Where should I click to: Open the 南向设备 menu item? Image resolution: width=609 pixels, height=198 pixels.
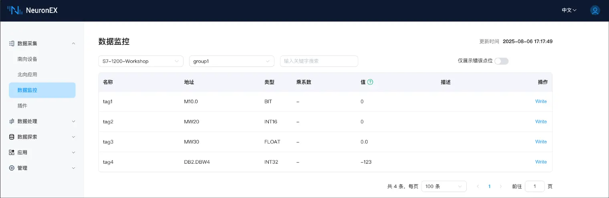28,59
